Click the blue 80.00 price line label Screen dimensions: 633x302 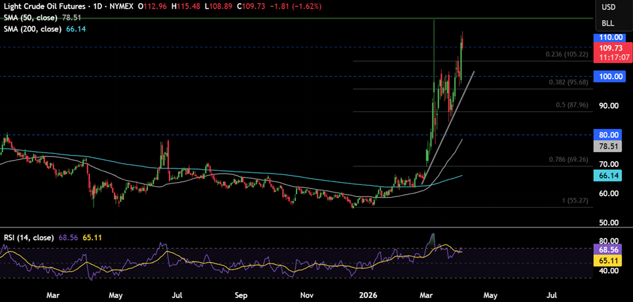click(607, 134)
